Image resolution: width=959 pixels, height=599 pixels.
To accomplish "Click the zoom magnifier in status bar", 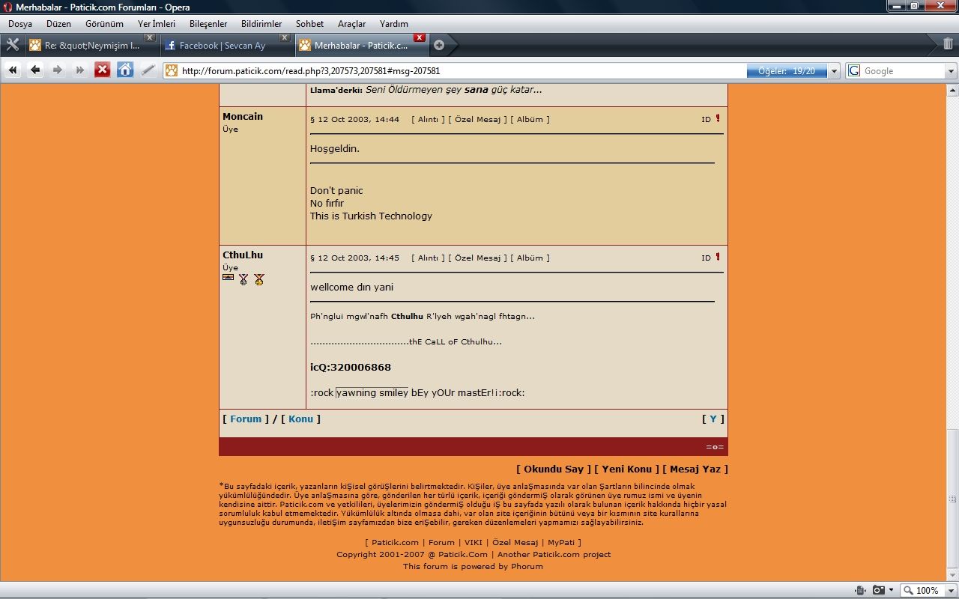I will pyautogui.click(x=908, y=590).
